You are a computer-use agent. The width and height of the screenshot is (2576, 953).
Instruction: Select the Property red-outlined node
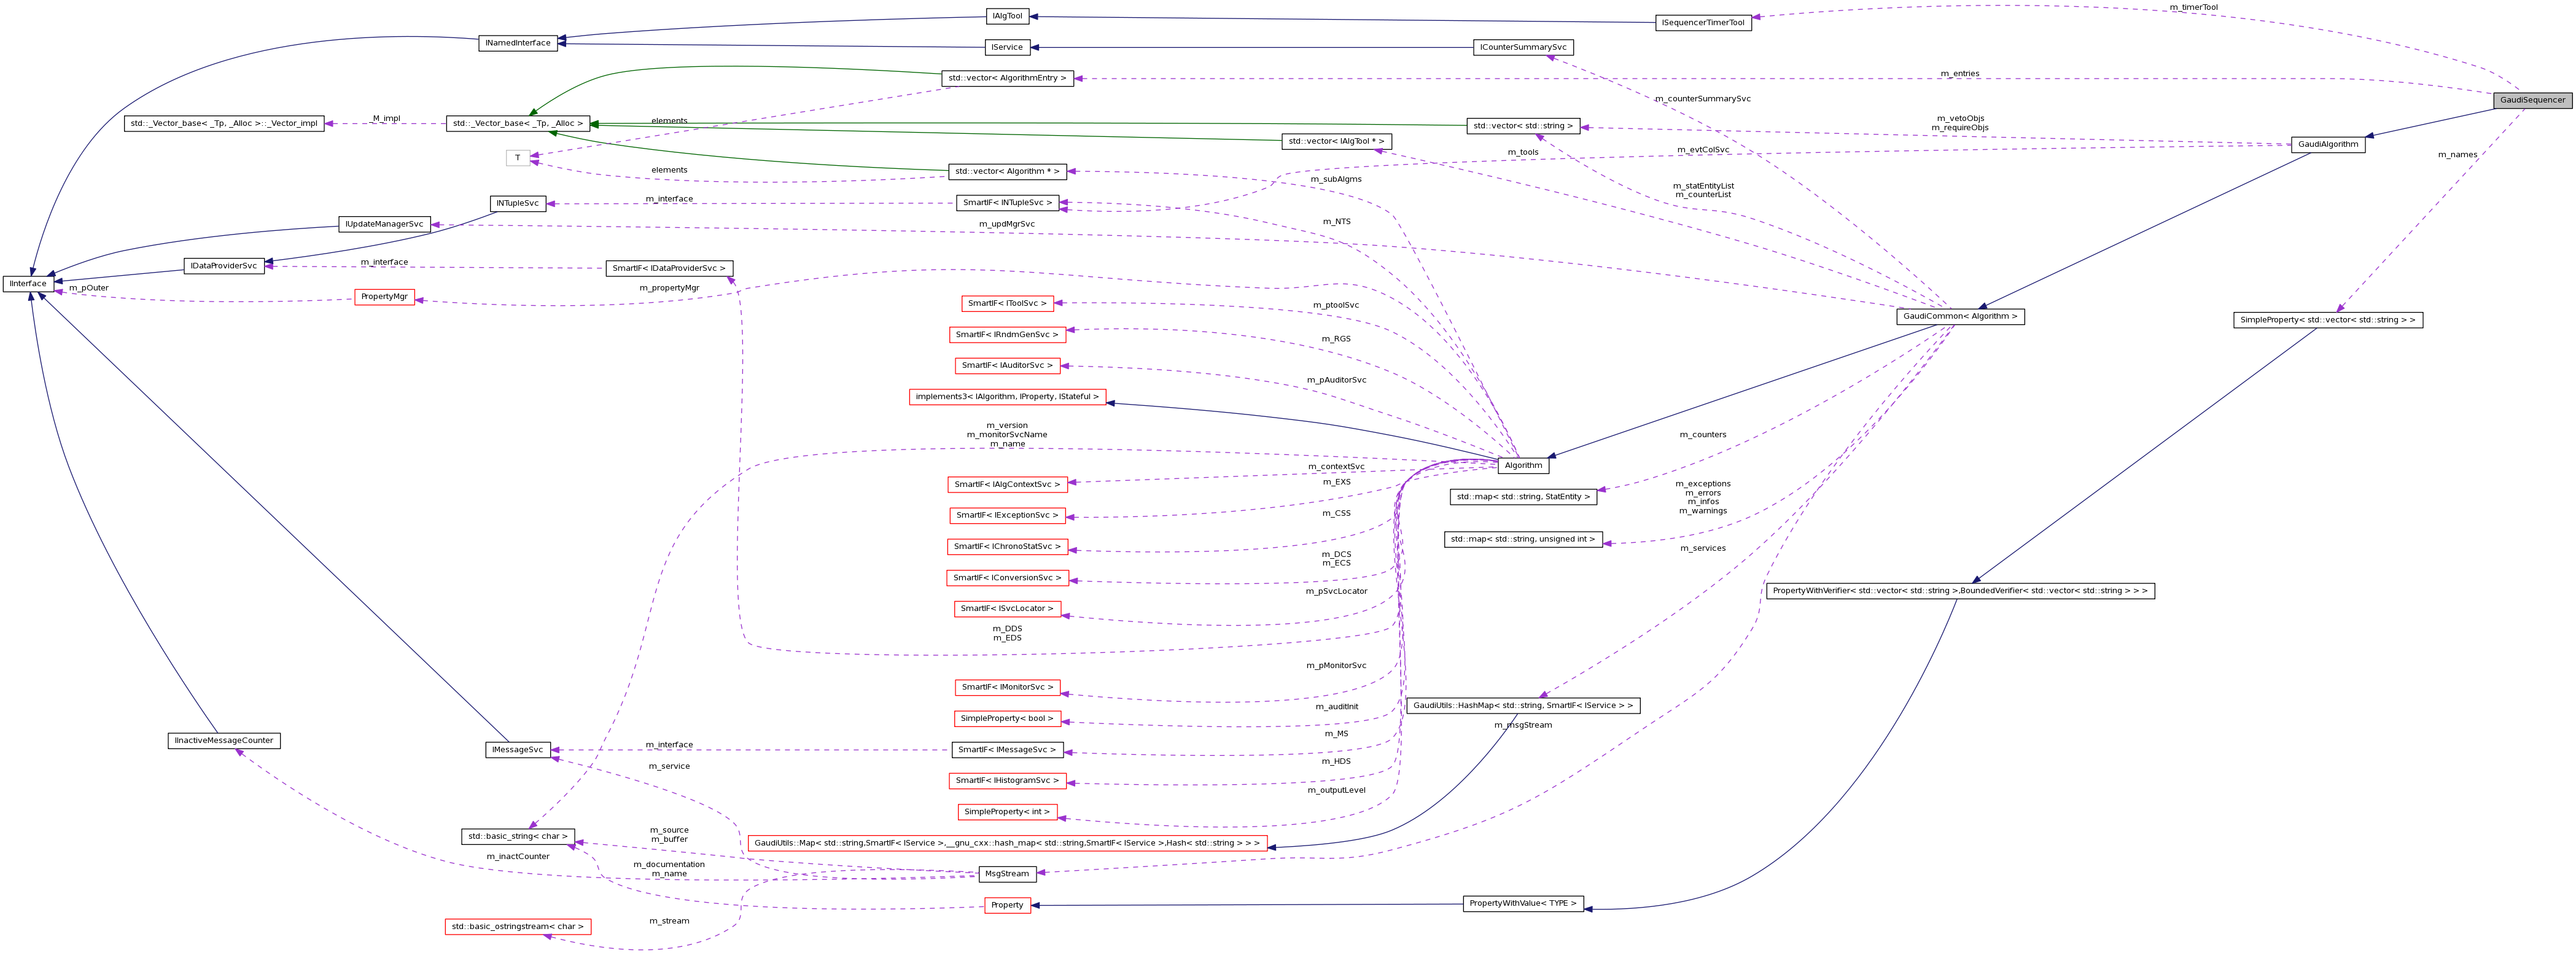click(1007, 905)
